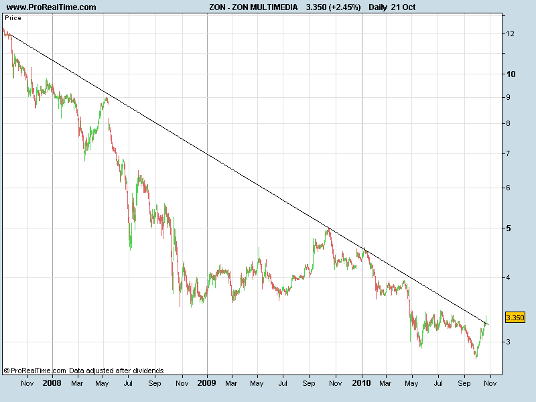The width and height of the screenshot is (536, 402).
Task: Click the bold 5 price axis label
Action: click(509, 228)
